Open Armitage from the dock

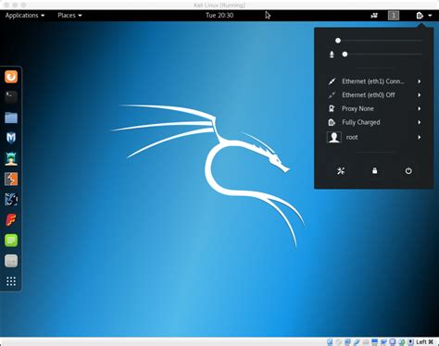tap(11, 158)
